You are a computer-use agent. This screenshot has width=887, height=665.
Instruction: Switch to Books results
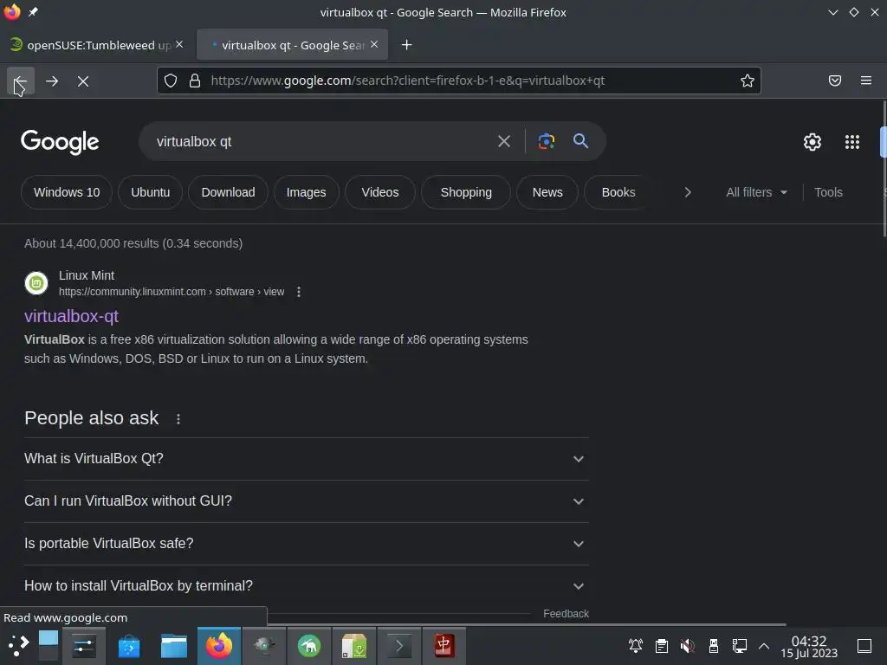click(x=618, y=192)
